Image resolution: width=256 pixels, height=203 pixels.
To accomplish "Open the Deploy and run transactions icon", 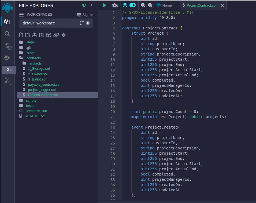I will coord(7,58).
